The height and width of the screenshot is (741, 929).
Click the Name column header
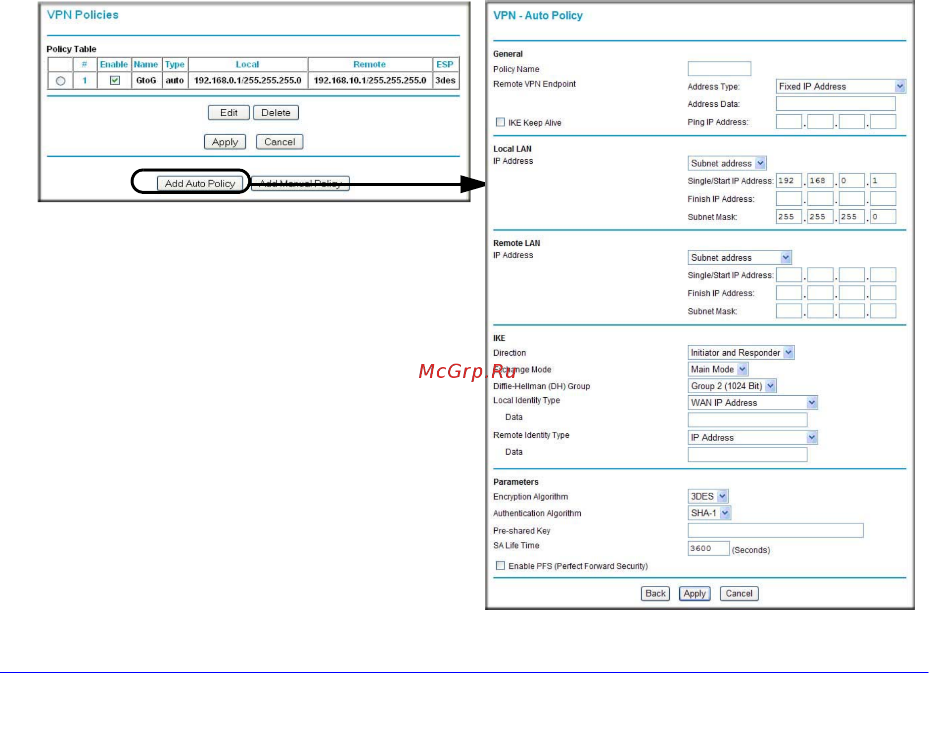tap(146, 64)
